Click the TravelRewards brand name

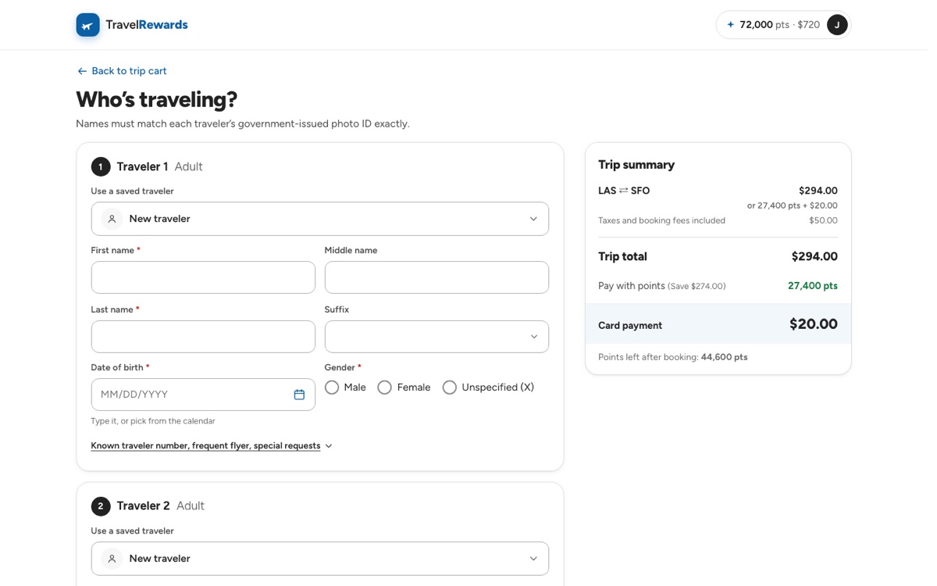[x=147, y=25]
